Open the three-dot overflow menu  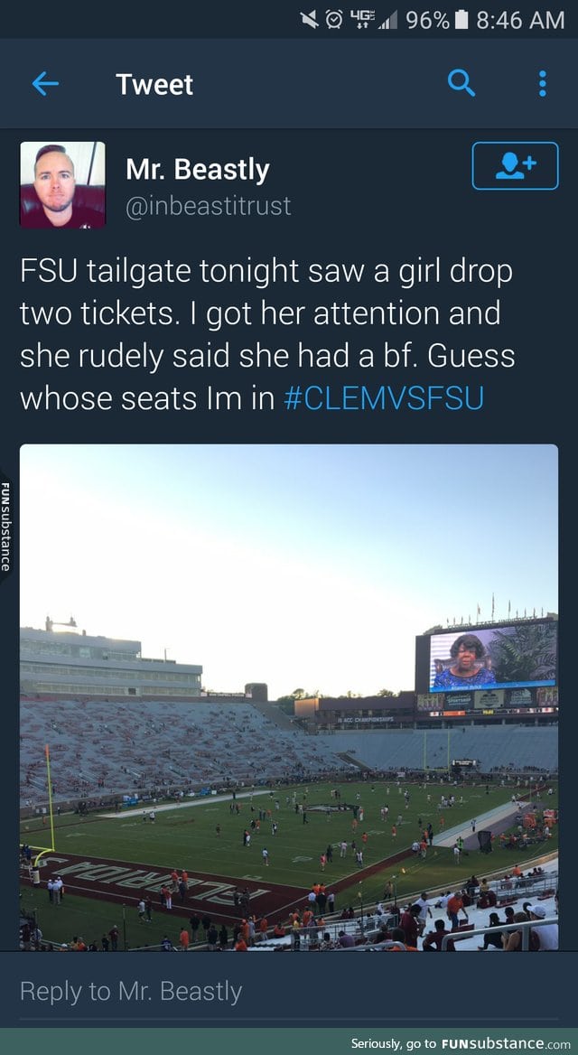click(x=543, y=84)
